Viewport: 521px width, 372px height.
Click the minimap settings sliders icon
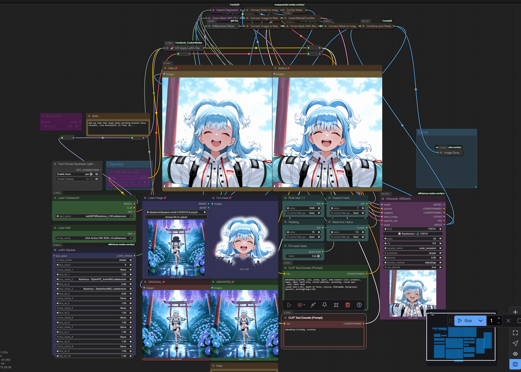[432, 314]
